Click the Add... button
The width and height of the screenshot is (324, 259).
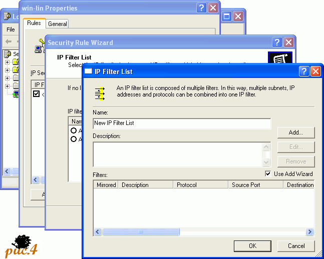pos(296,132)
